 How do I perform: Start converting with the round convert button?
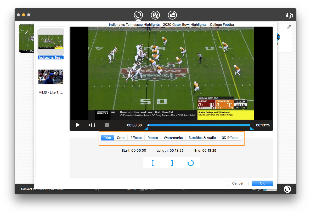tap(287, 189)
